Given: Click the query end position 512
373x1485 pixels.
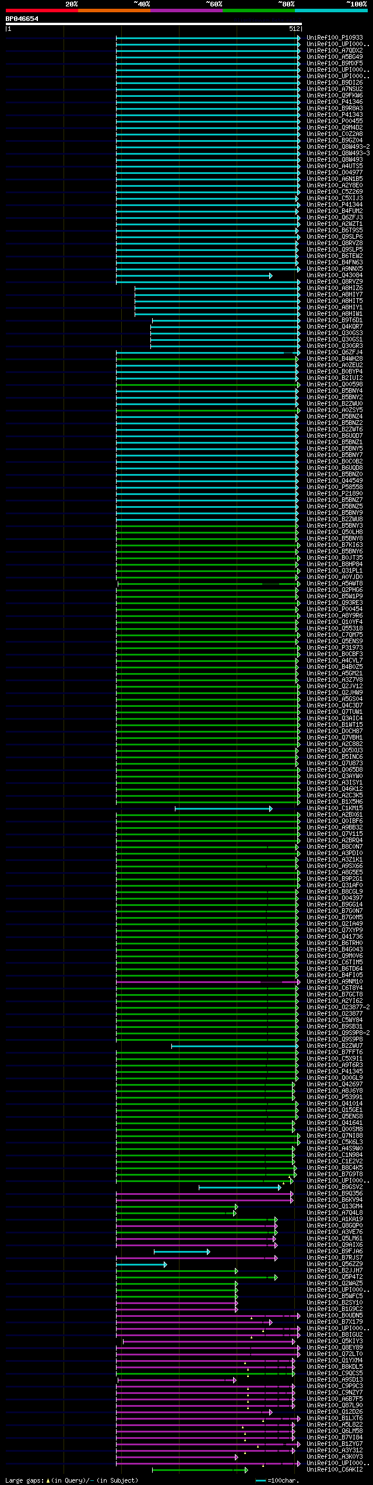Looking at the screenshot, I should coord(294,29).
